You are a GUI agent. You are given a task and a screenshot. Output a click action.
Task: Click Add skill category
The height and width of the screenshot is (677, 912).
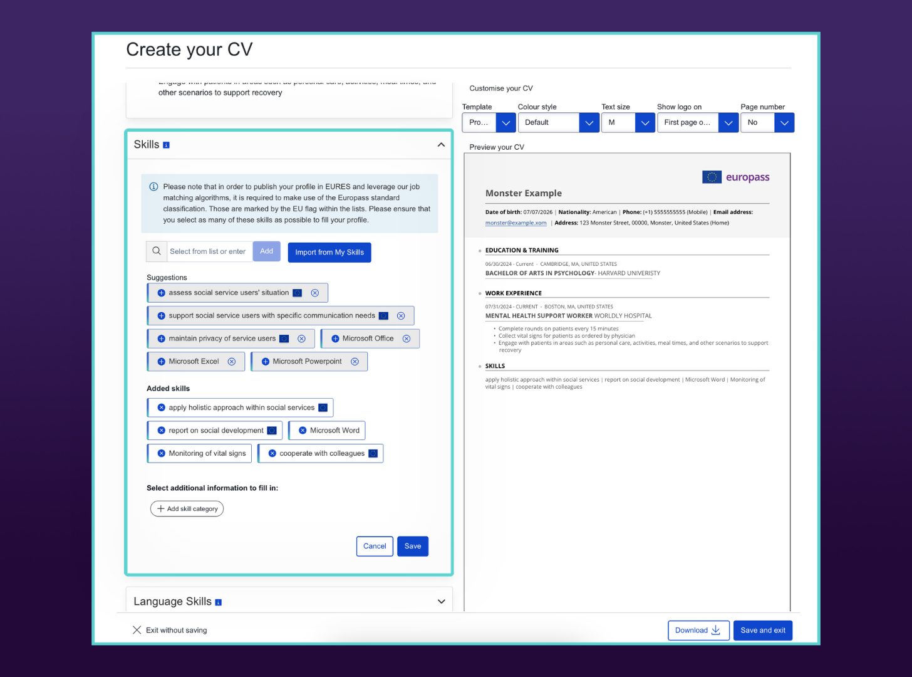(187, 509)
